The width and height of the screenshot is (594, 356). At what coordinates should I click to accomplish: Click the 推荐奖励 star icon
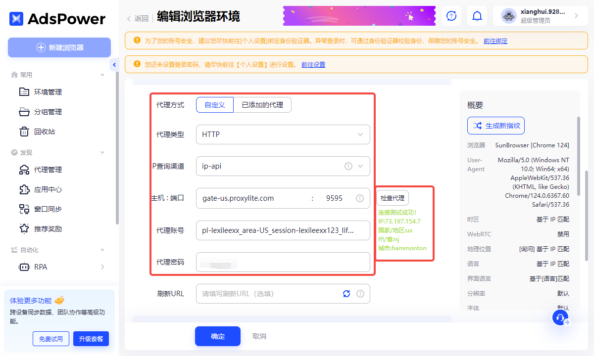(24, 229)
